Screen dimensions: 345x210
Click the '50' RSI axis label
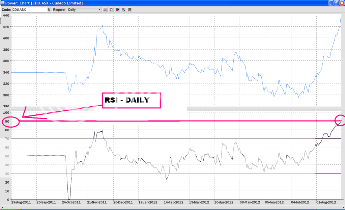pyautogui.click(x=7, y=156)
